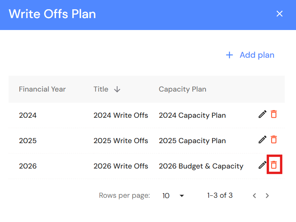
Task: Select the 2024 Capacity Plan cell
Action: click(192, 115)
